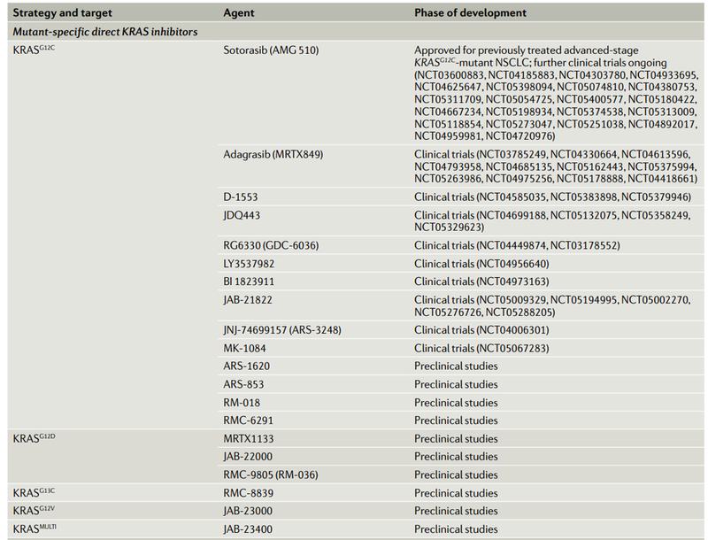Select the KRAS G13C target label
Screen dimensions: 708x540
pos(35,493)
